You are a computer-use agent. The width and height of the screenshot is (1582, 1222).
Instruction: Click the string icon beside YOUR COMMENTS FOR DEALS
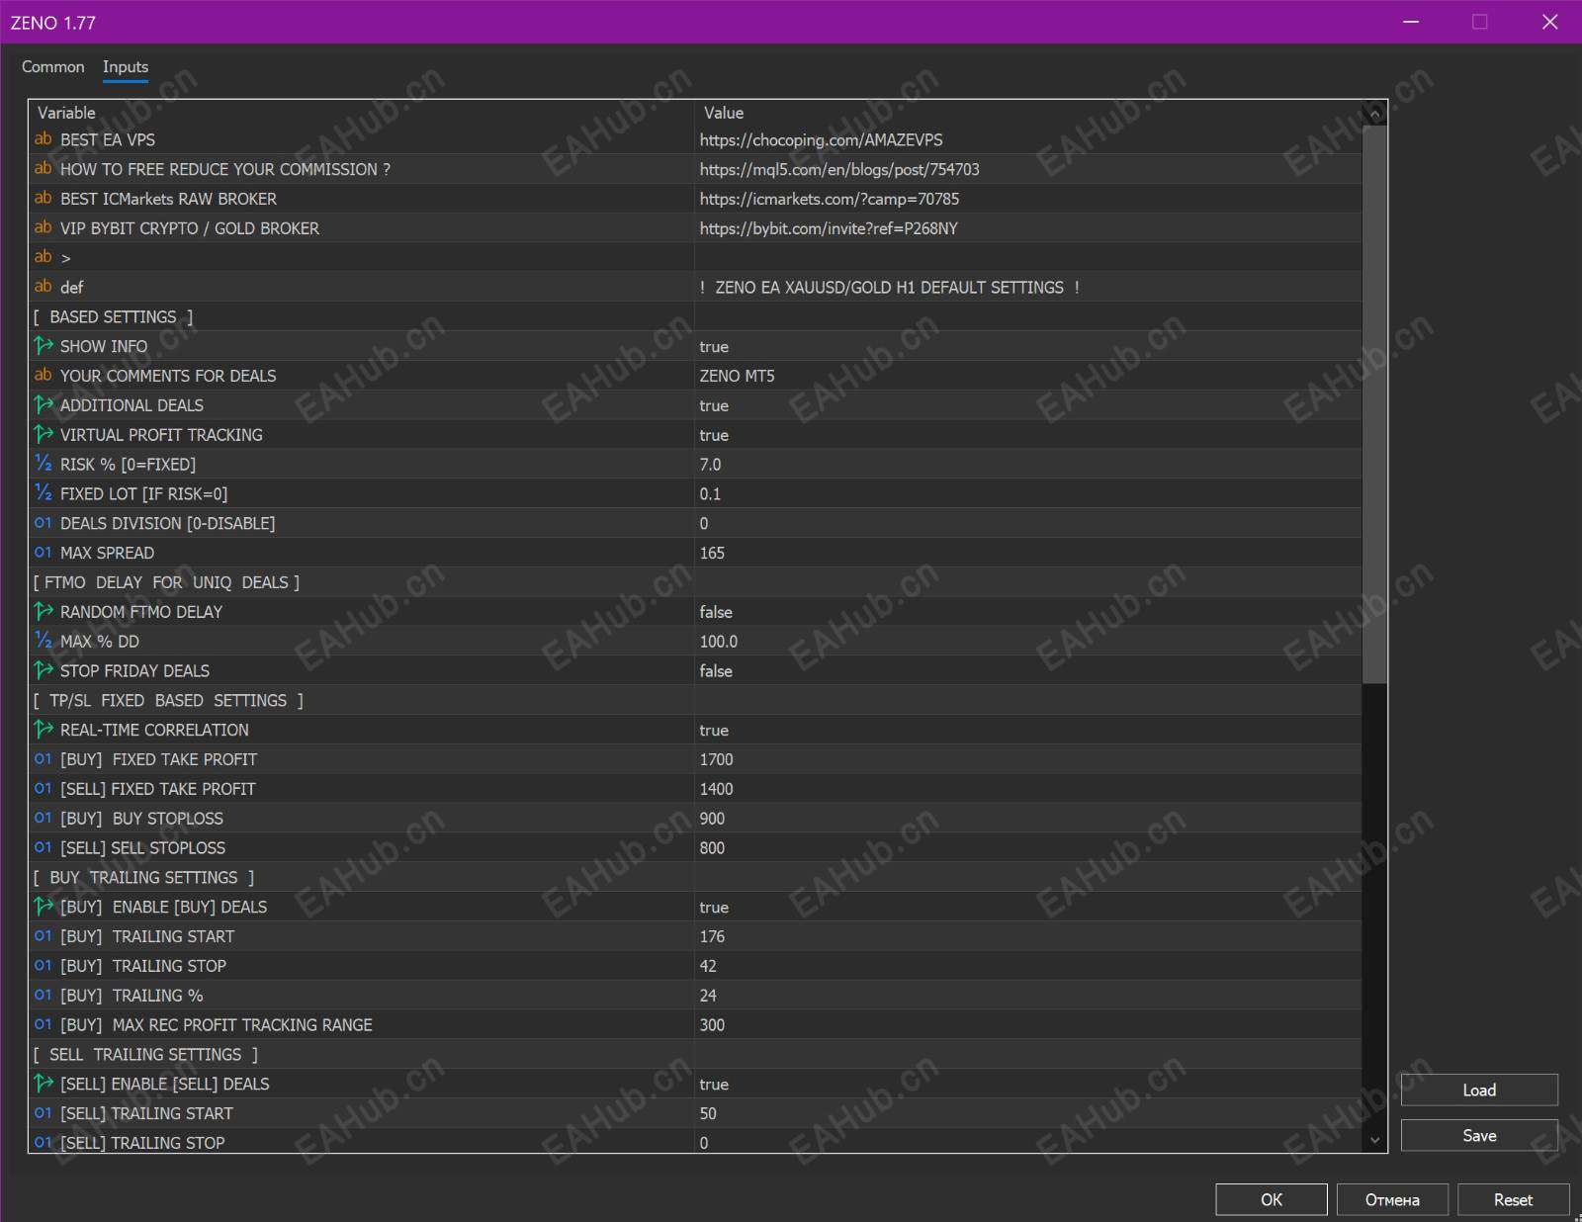tap(43, 376)
